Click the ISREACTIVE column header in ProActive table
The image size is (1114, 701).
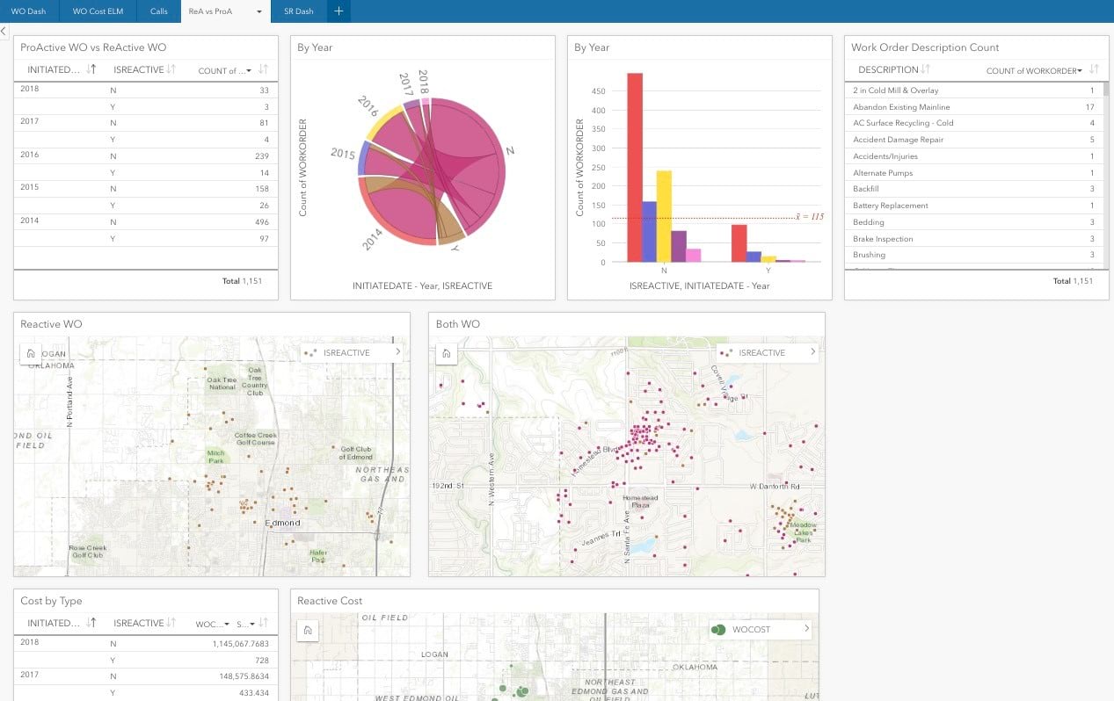click(139, 69)
